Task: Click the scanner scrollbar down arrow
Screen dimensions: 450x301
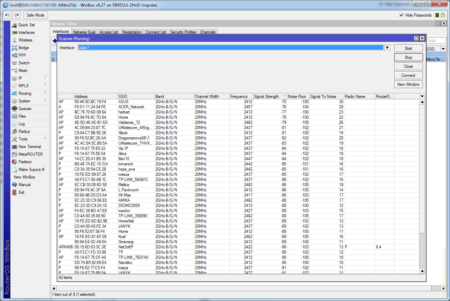Action: pyautogui.click(x=422, y=271)
